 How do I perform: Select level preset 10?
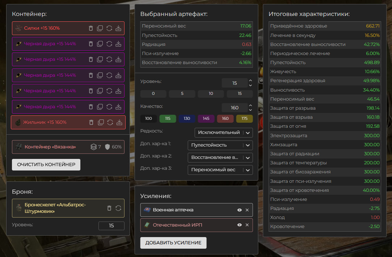tap(211, 94)
